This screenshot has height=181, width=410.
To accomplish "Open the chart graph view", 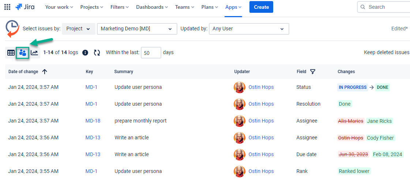I will tap(34, 53).
